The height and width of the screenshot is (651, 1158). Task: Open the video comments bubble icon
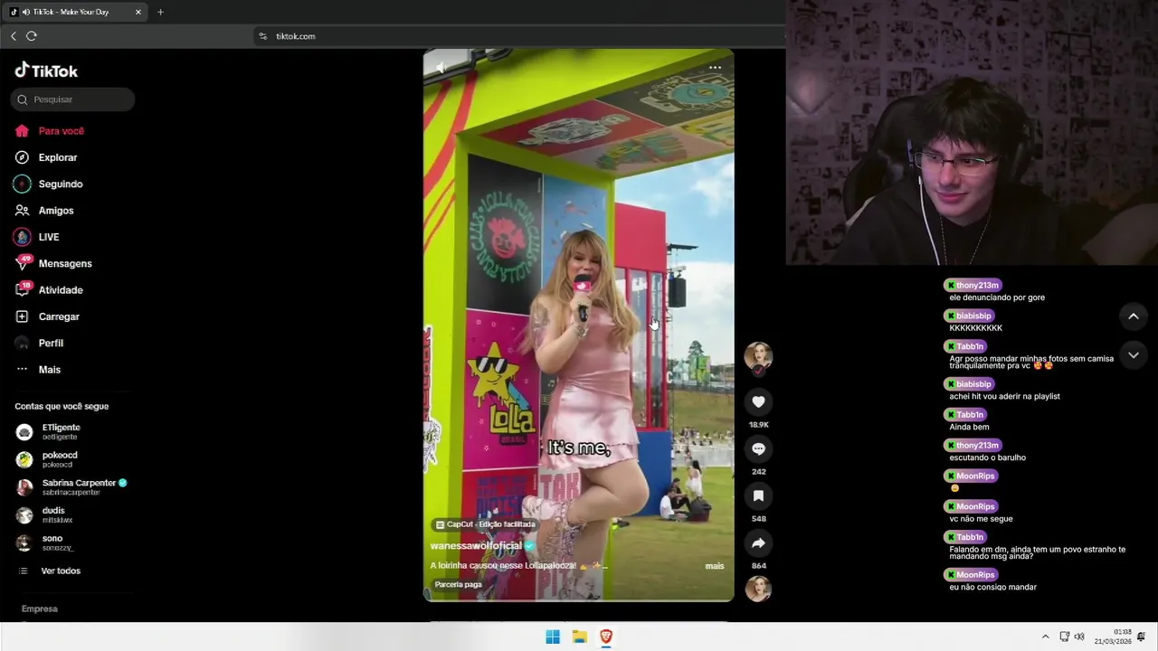click(x=758, y=448)
